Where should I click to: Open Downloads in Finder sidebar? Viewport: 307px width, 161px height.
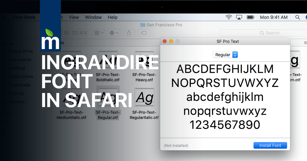tap(20, 85)
